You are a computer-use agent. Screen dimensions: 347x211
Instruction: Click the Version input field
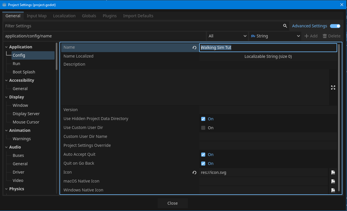(x=268, y=110)
